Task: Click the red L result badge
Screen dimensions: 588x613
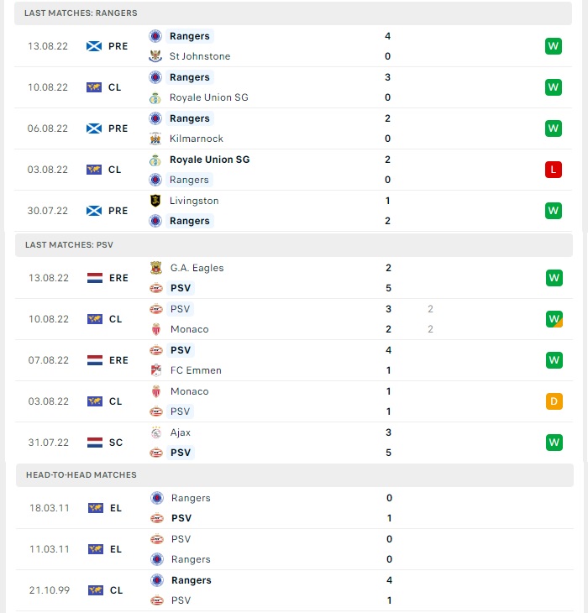Action: click(x=554, y=170)
